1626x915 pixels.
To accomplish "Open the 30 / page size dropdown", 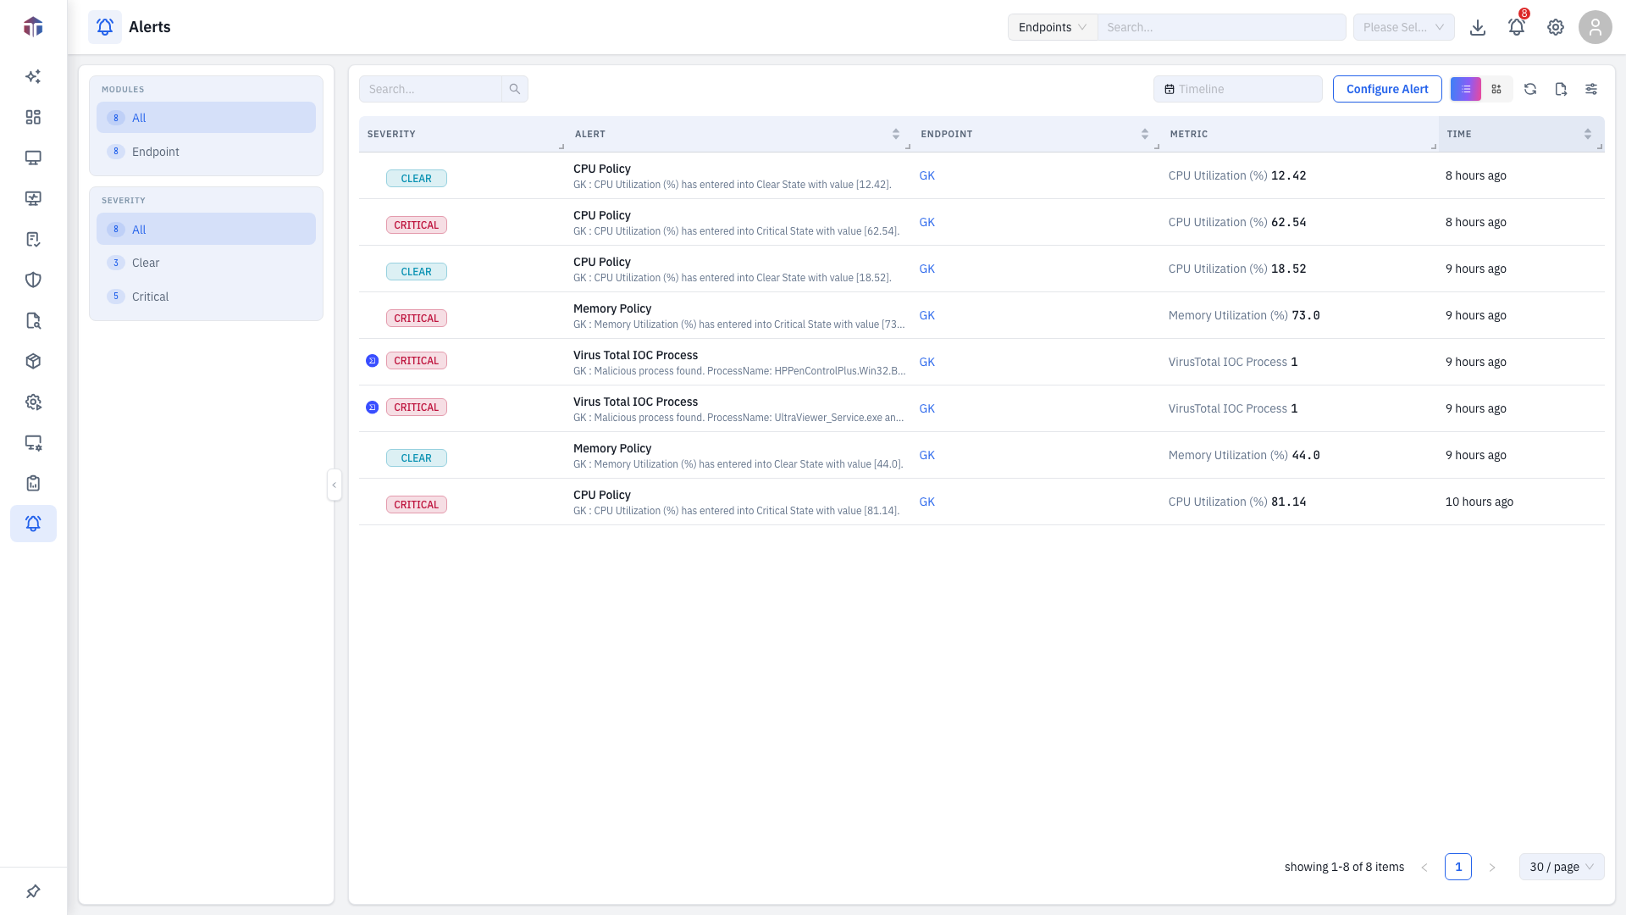I will [1562, 867].
